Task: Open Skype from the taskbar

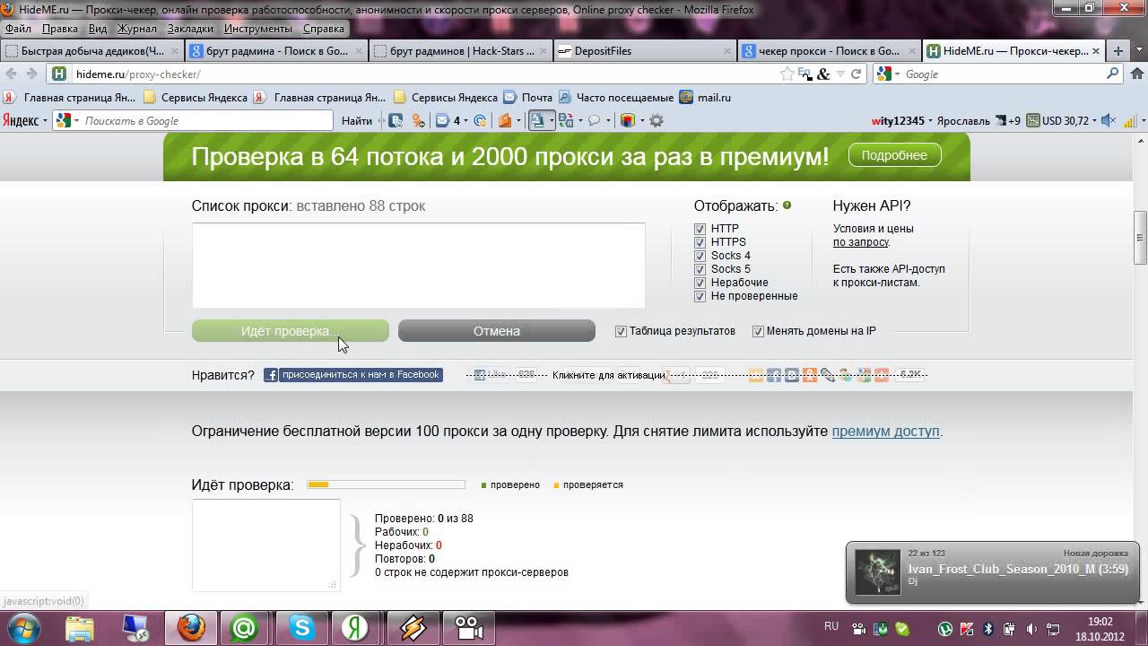Action: click(x=302, y=628)
